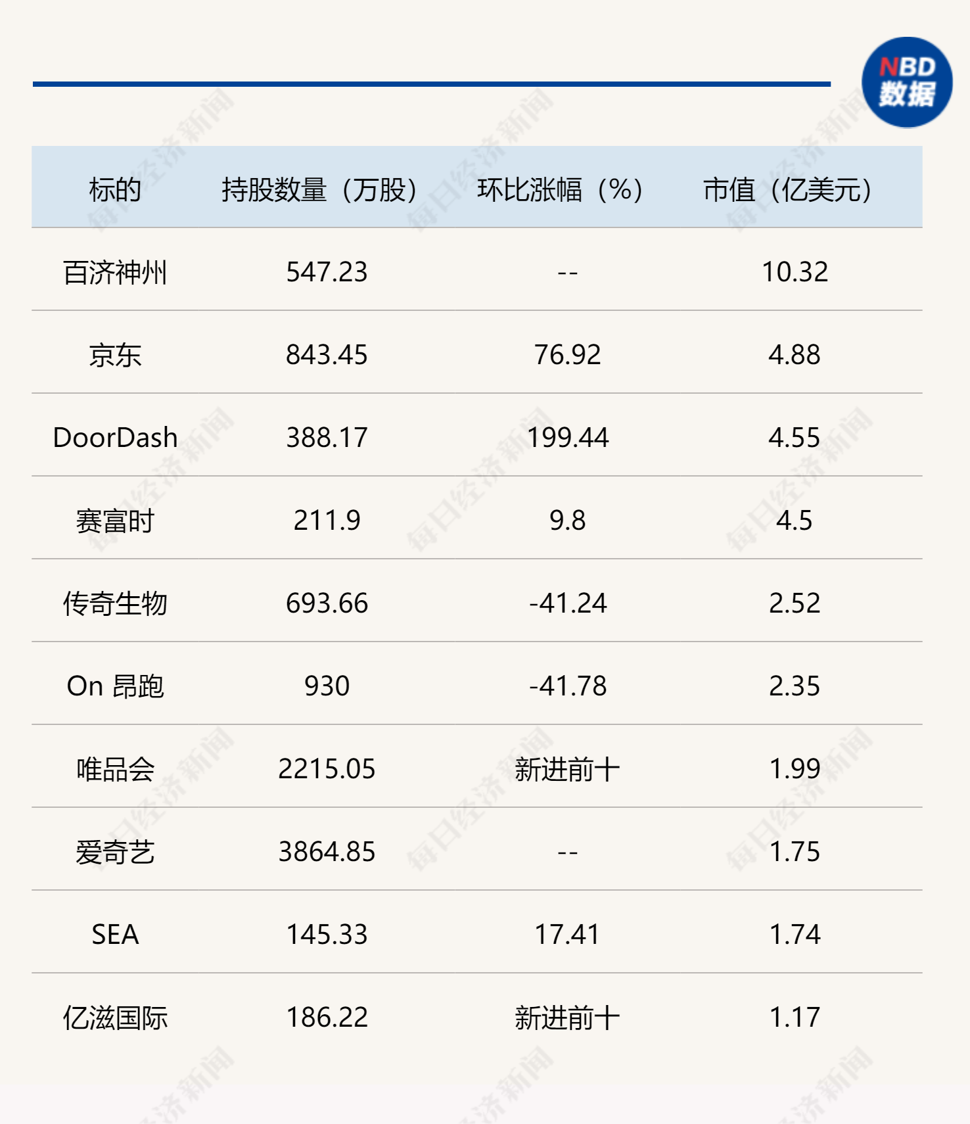Click the 唯品会 row label
Screen dimensions: 970x1124
(x=115, y=769)
